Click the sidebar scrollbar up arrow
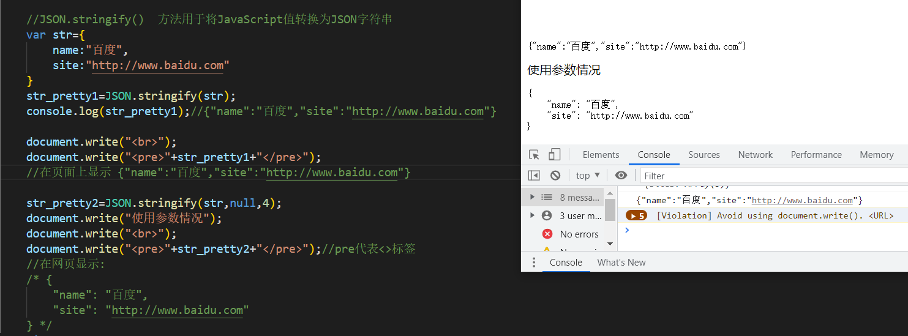The width and height of the screenshot is (908, 336). click(610, 193)
